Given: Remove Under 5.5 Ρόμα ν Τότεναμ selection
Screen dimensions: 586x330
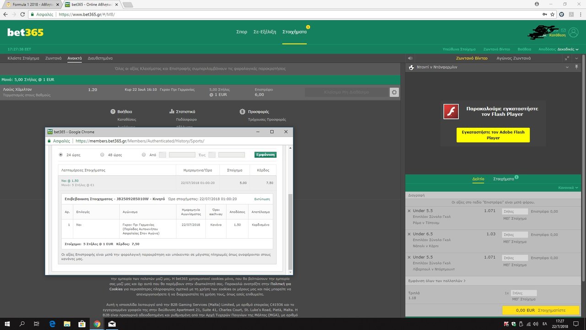Looking at the screenshot, I should 409,211.
